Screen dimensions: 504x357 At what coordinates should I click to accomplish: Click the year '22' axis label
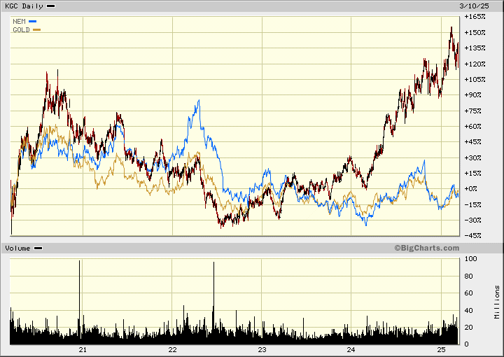pos(173,350)
